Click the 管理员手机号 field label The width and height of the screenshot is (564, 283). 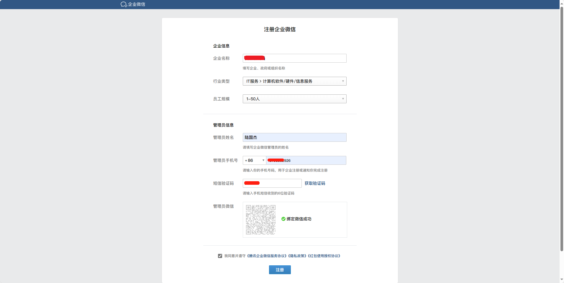(225, 160)
